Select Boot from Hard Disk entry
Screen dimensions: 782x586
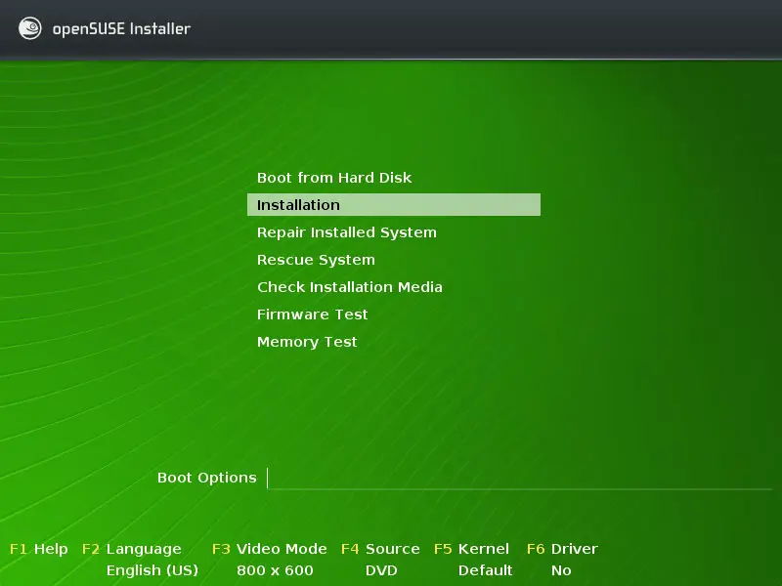pos(334,178)
